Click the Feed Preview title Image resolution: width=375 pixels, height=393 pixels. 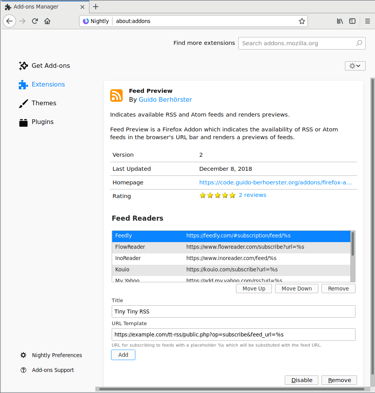pyautogui.click(x=150, y=91)
